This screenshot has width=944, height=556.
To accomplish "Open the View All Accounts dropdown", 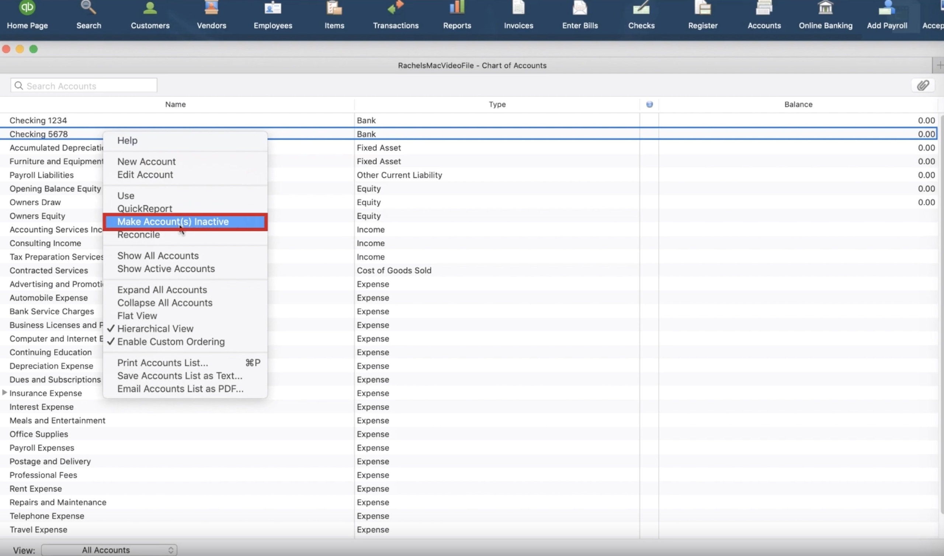I will coord(109,550).
